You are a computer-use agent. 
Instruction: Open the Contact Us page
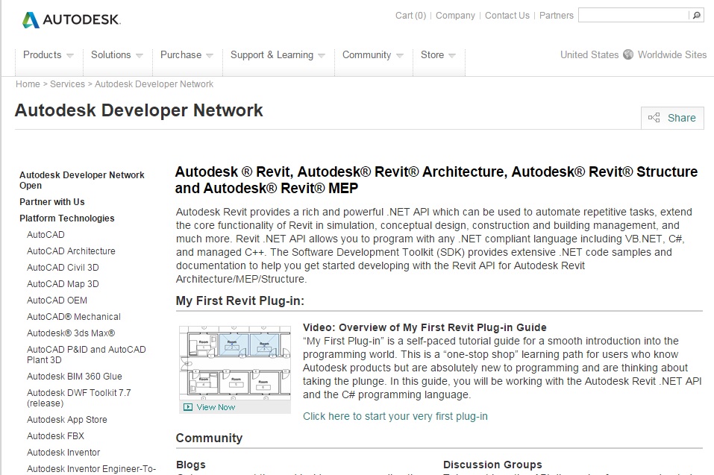click(507, 15)
